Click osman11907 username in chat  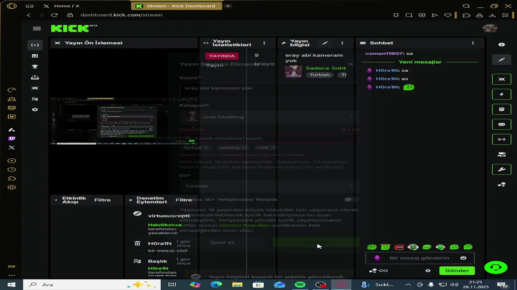pyautogui.click(x=384, y=53)
